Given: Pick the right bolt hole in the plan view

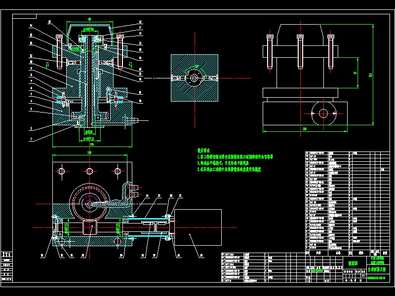Looking at the screenshot, I should tap(118, 171).
